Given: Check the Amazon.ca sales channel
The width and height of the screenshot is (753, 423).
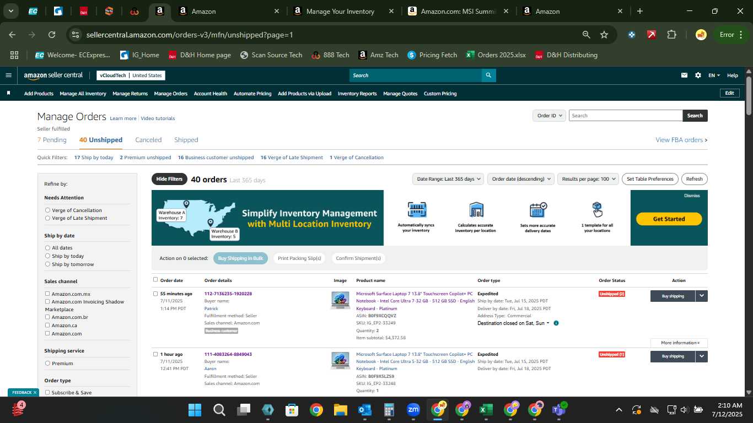Looking at the screenshot, I should coord(47,325).
